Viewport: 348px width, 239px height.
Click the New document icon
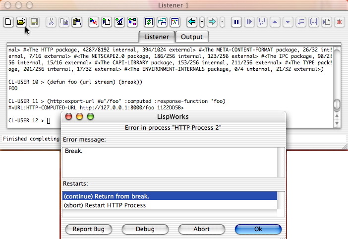[8, 22]
